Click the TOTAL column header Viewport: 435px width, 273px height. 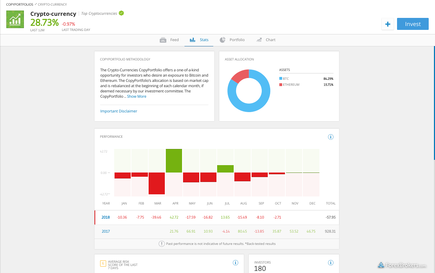[x=331, y=203]
